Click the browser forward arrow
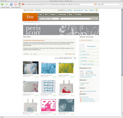123x118 pixels. [6, 4]
